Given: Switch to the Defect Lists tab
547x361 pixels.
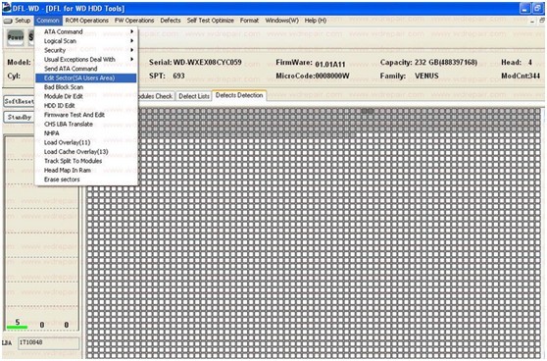Looking at the screenshot, I should point(194,96).
